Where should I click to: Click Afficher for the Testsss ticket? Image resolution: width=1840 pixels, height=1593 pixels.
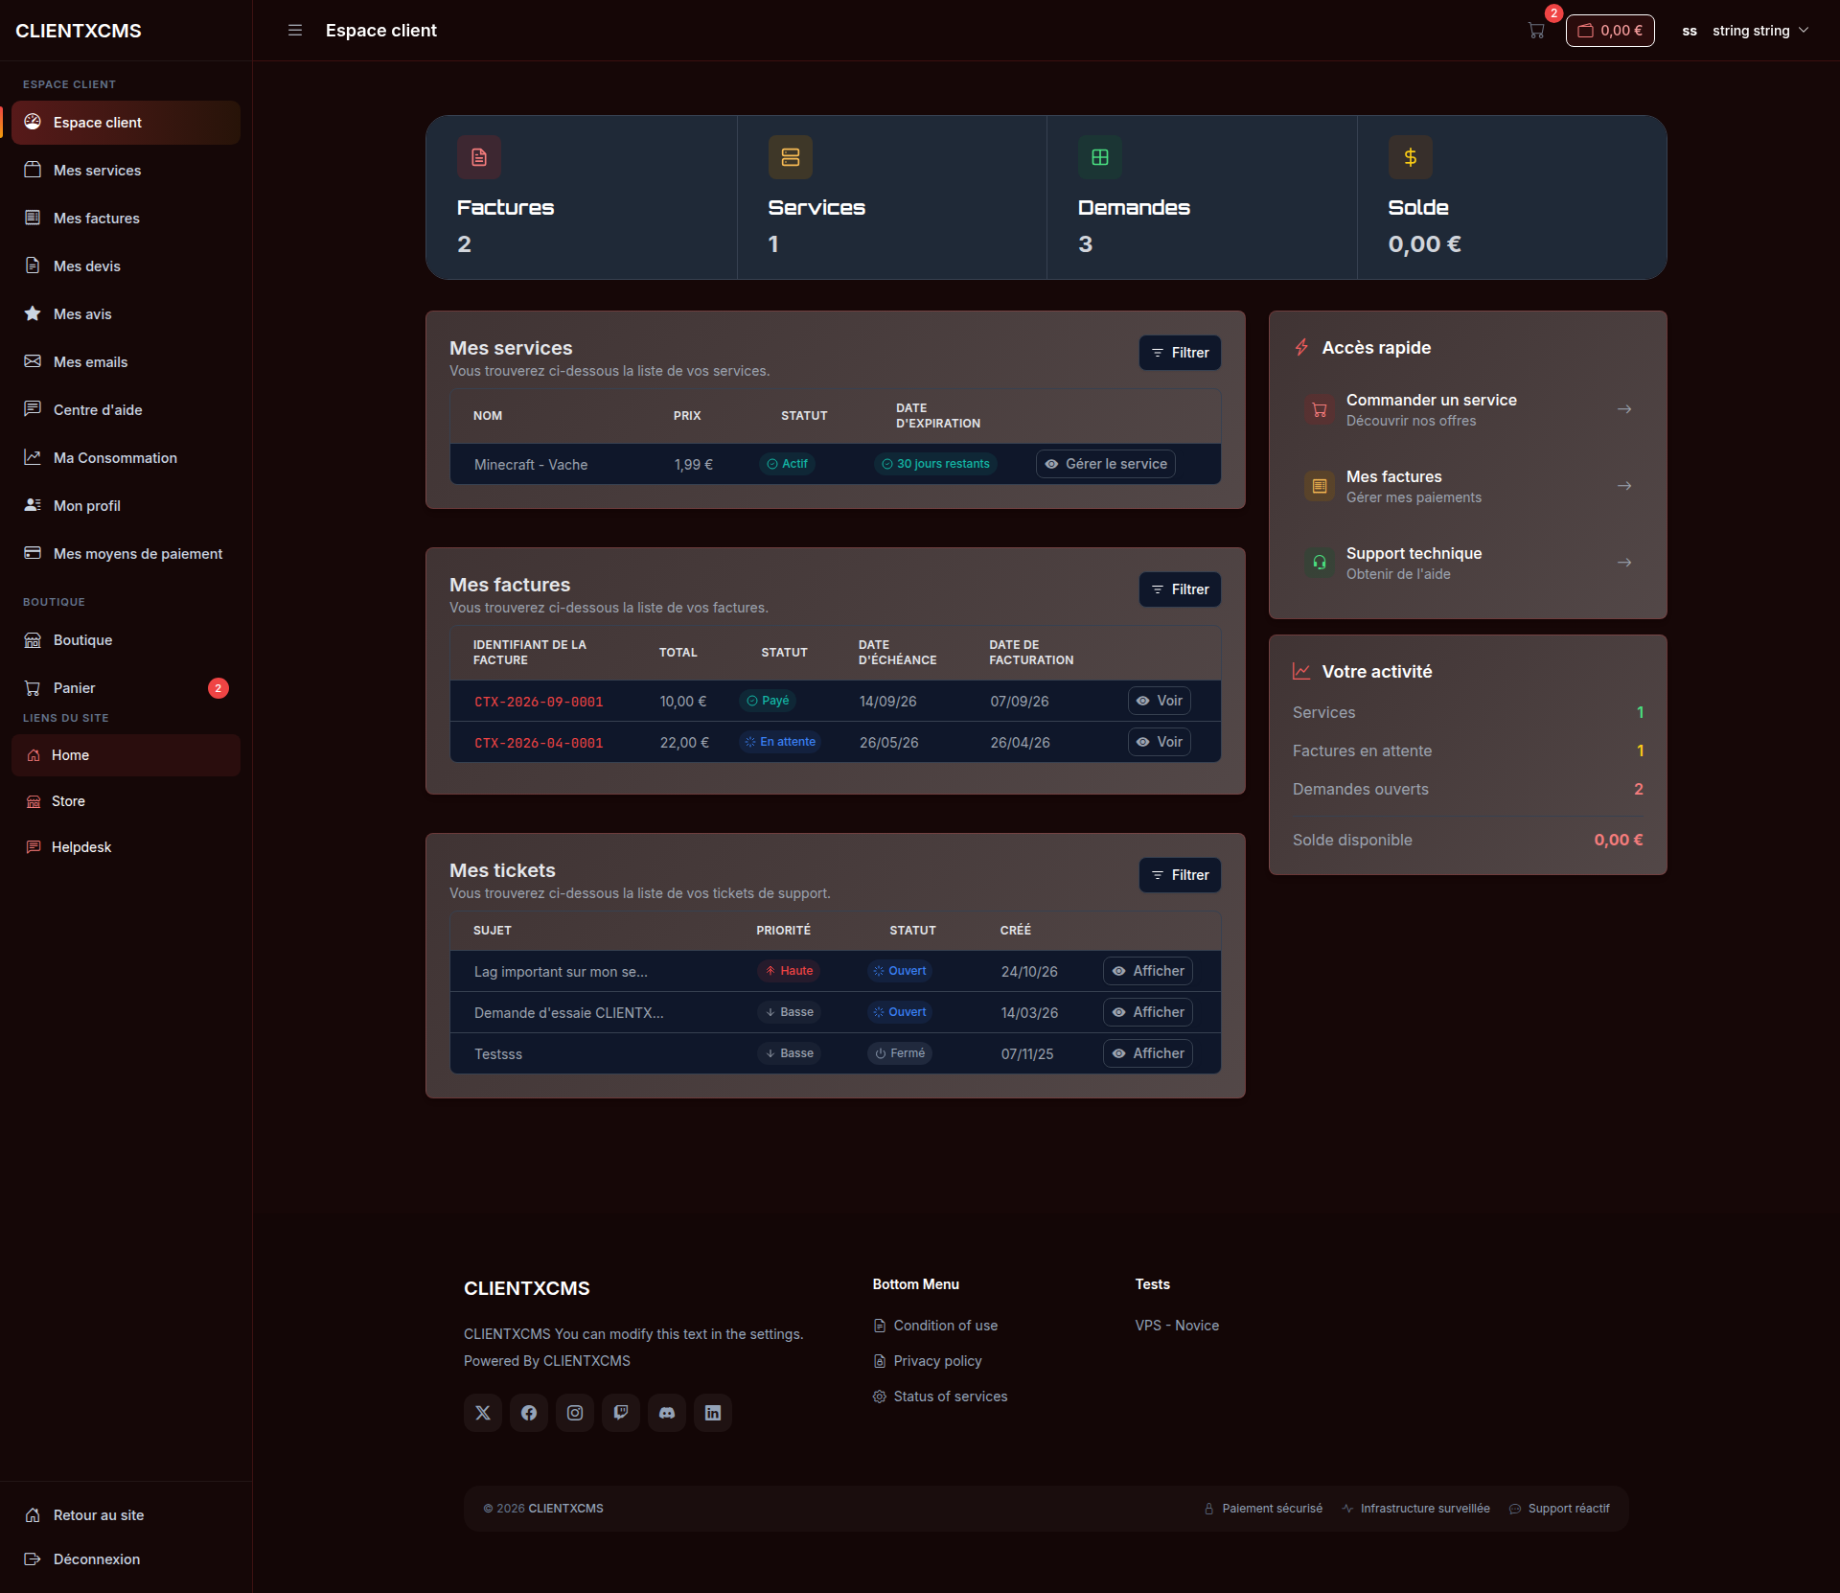[x=1148, y=1053]
